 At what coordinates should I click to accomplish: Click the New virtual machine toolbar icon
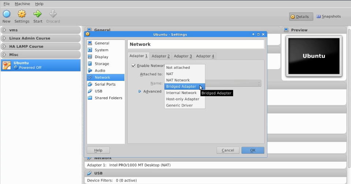point(7,14)
